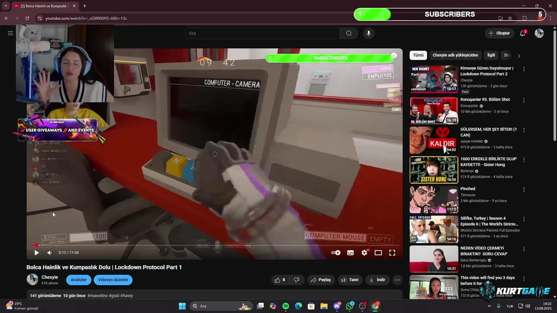The width and height of the screenshot is (557, 313).
Task: Open menu for Silifke, Turkey Season 4 video
Action: 524,219
